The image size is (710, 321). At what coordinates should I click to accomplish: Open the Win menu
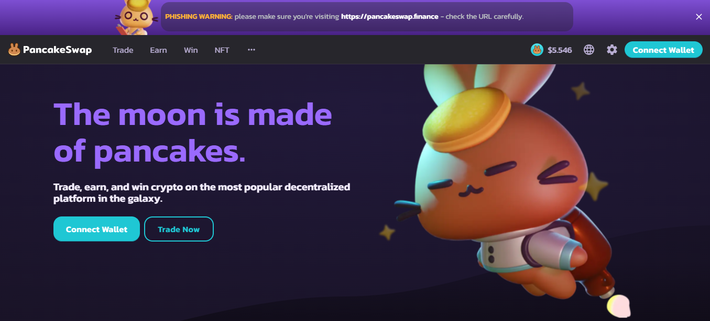pyautogui.click(x=191, y=50)
